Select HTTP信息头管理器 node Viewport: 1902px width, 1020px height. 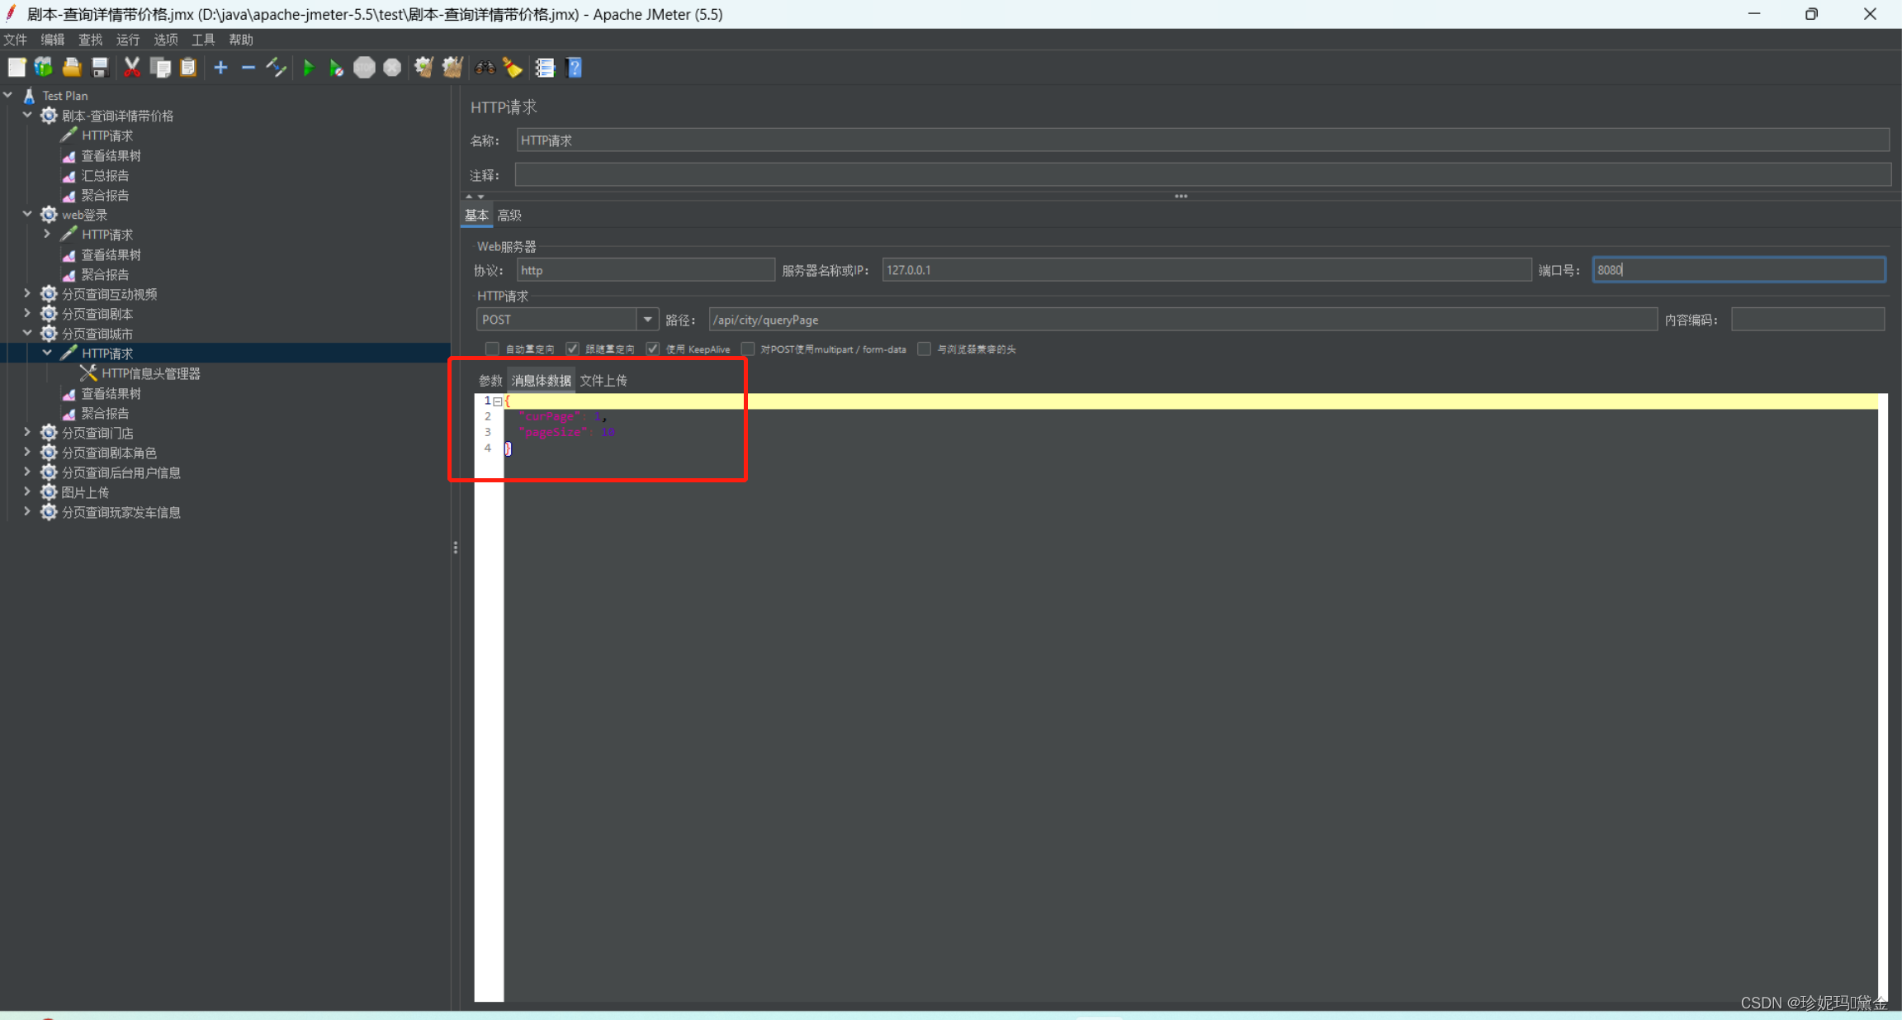151,373
